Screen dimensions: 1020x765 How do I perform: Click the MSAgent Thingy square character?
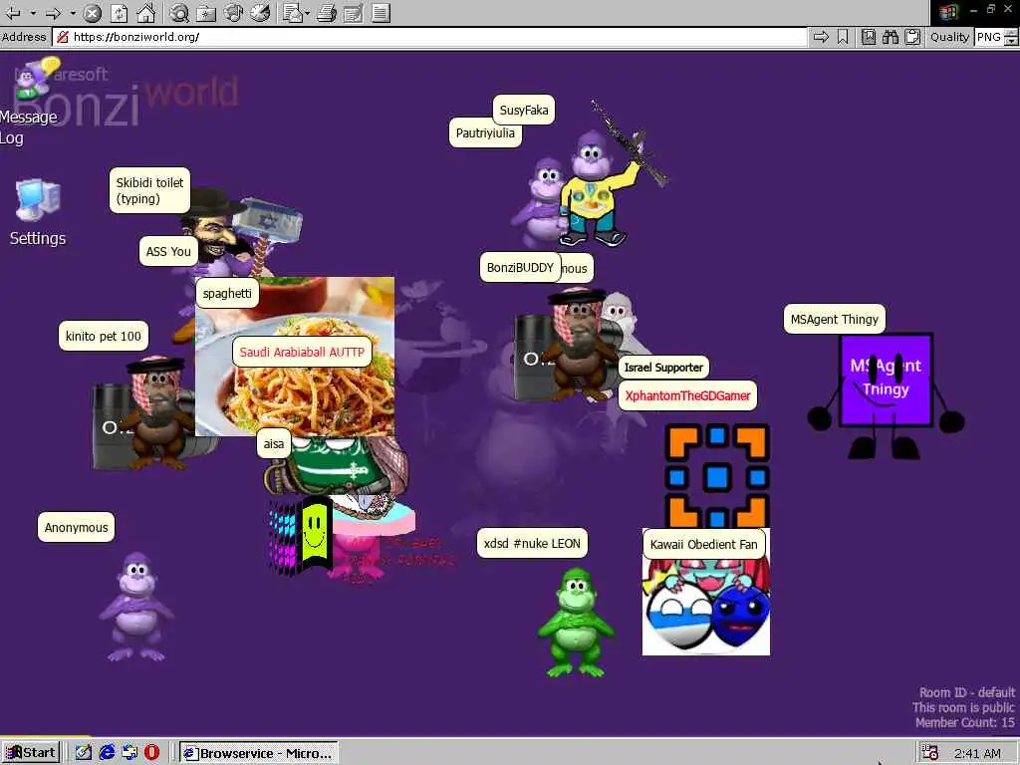click(886, 395)
